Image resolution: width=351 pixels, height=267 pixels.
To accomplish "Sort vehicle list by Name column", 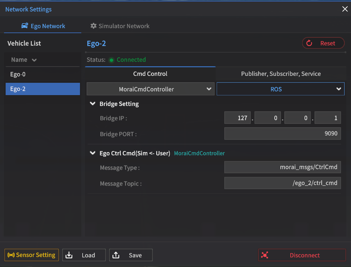I will click(24, 60).
